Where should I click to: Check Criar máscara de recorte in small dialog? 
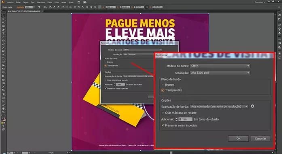tap(106, 80)
